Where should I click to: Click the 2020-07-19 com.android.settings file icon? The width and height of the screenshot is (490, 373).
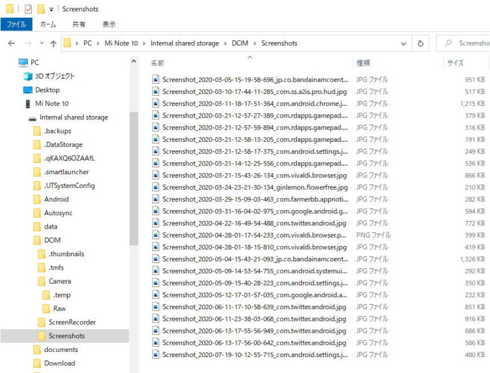pos(156,354)
